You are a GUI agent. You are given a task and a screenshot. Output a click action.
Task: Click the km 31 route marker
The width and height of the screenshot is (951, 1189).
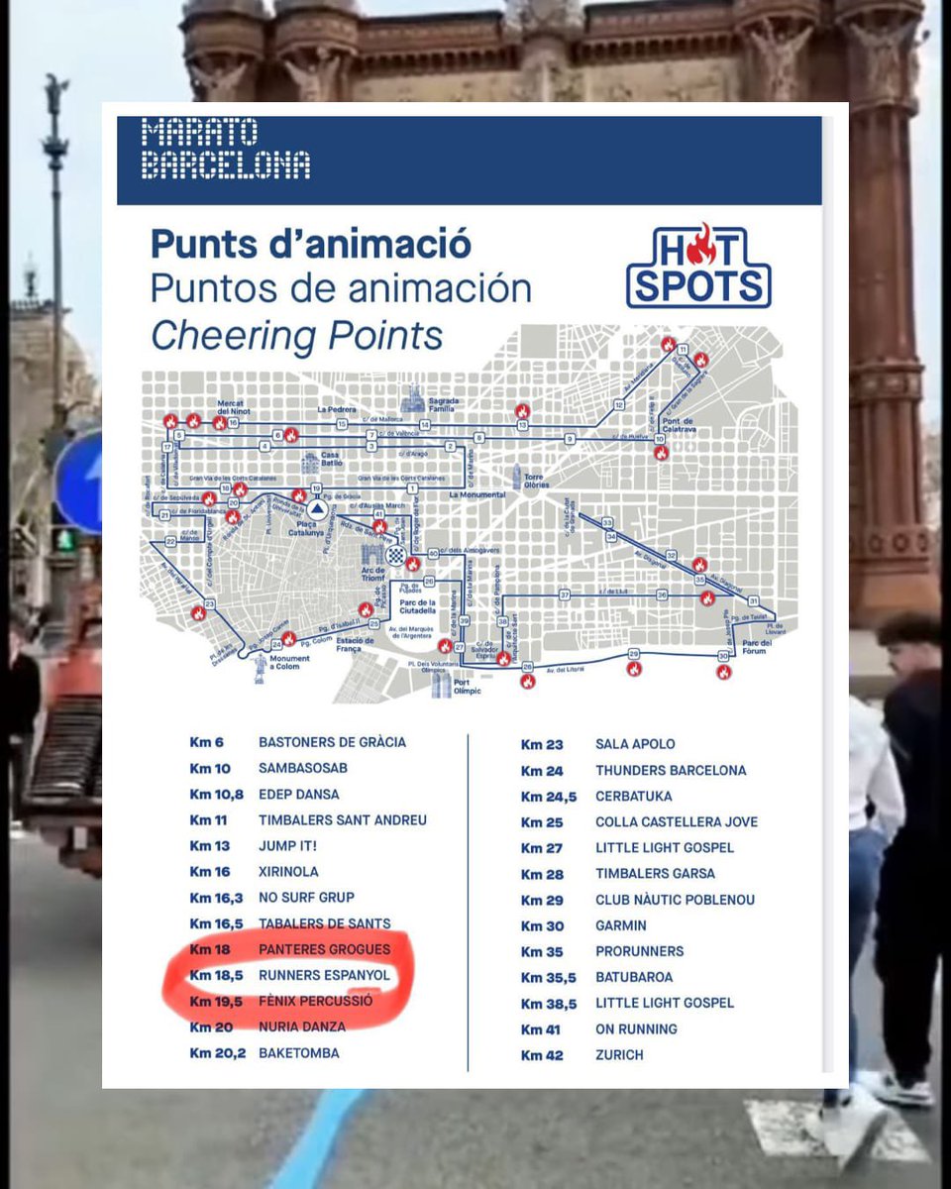[x=753, y=600]
